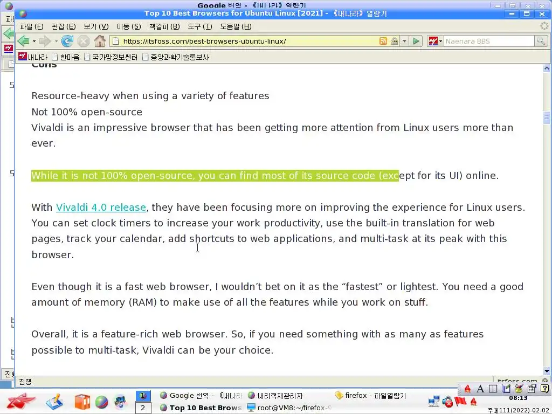Click the network connection tray icon
Screen dimensions: 552x414
434,401
